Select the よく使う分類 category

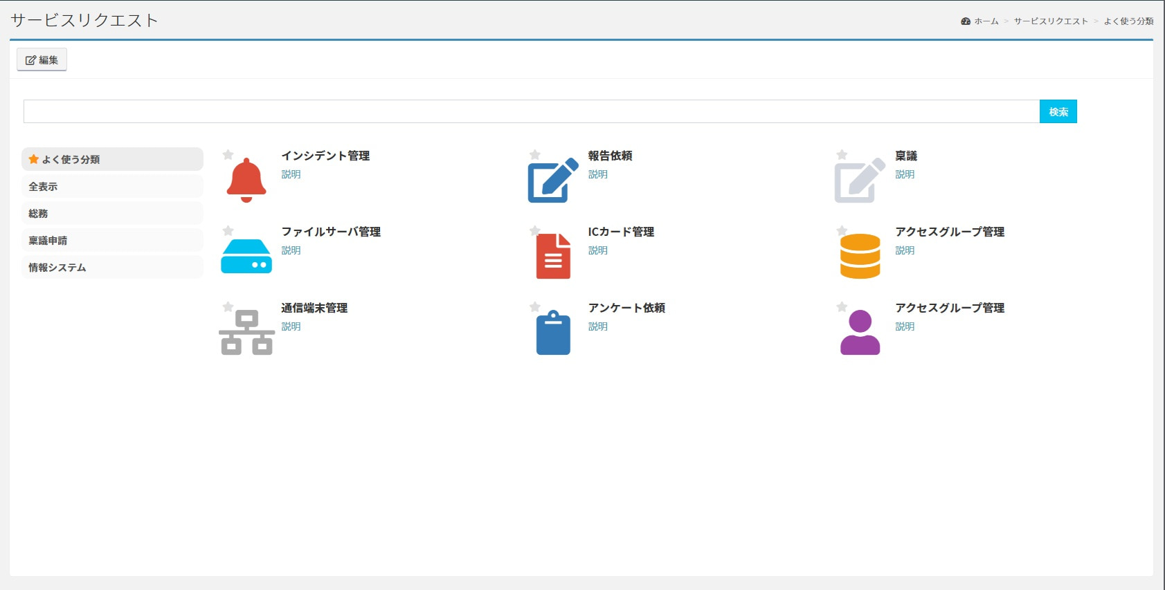(112, 159)
